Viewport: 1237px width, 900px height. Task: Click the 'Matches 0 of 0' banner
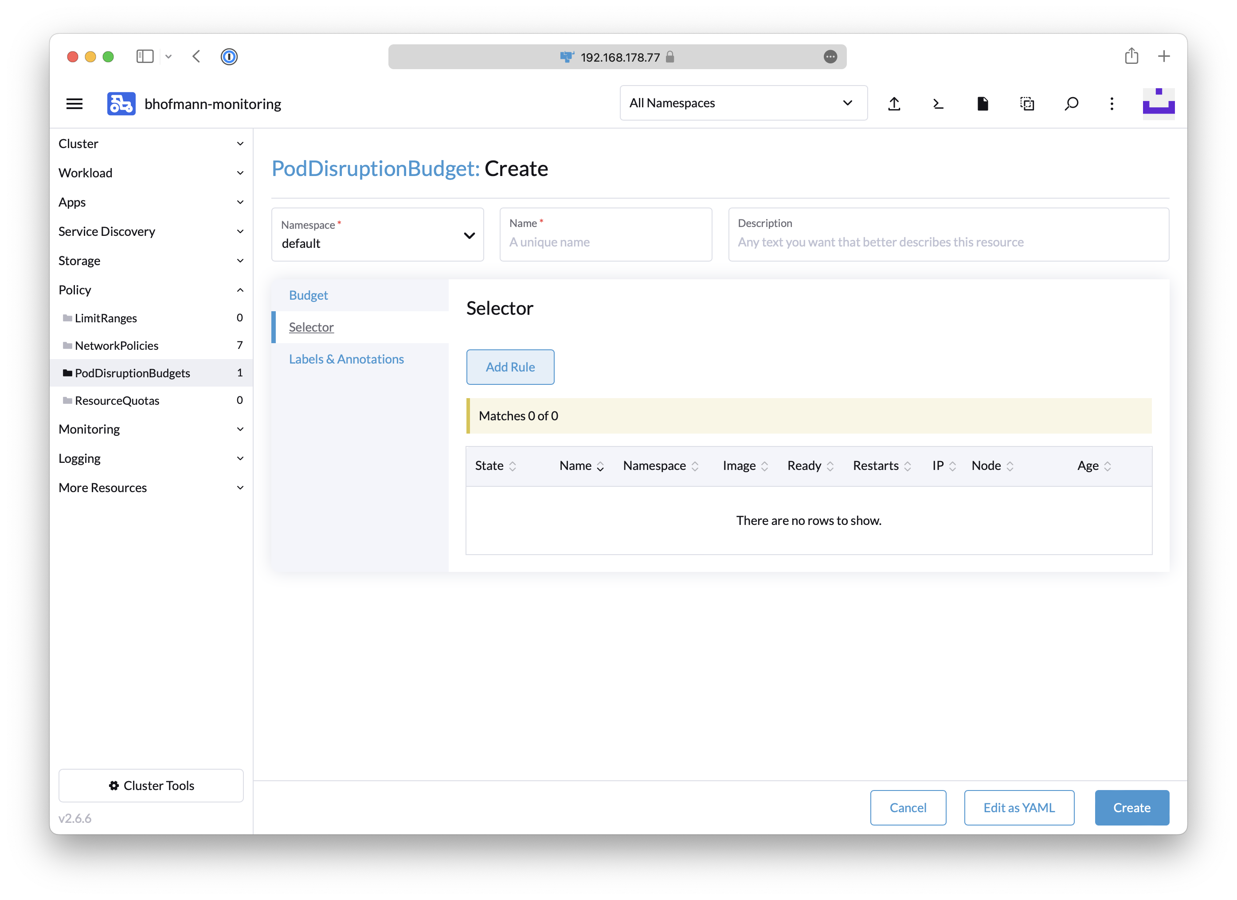[809, 416]
